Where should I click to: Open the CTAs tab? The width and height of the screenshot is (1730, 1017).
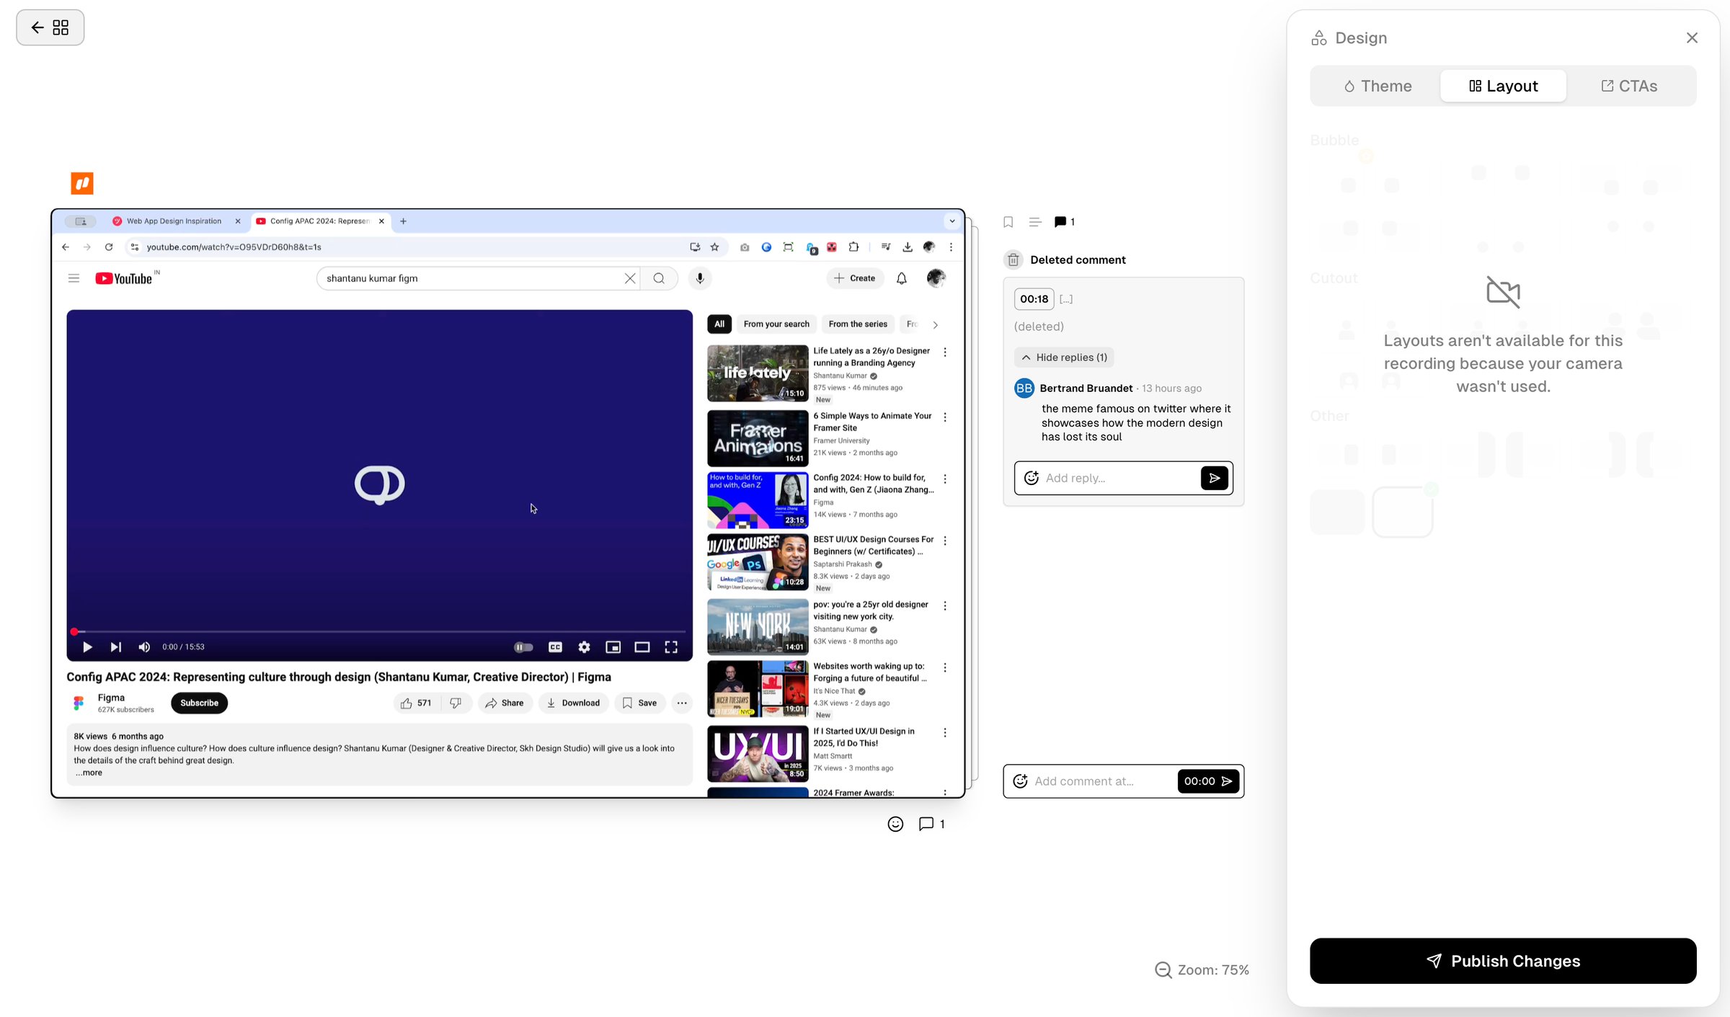pos(1629,86)
